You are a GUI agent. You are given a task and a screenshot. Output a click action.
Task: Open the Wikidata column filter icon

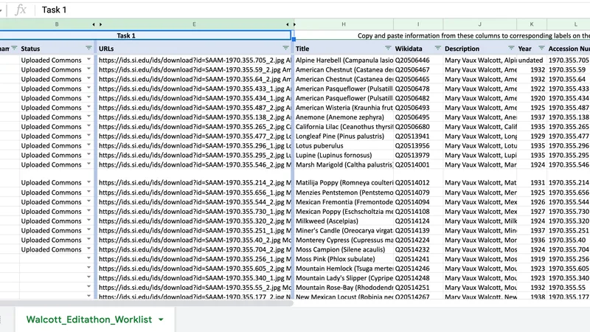pyautogui.click(x=437, y=48)
